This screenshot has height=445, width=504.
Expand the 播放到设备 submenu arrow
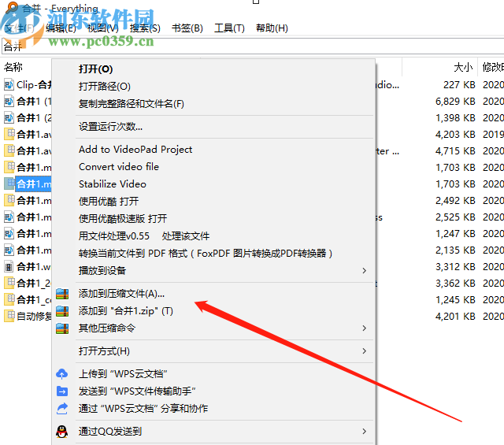(x=364, y=271)
